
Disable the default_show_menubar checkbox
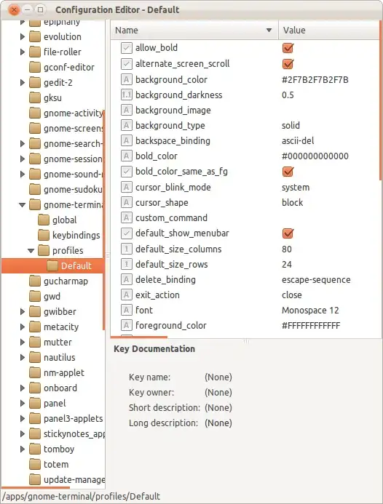coord(288,233)
